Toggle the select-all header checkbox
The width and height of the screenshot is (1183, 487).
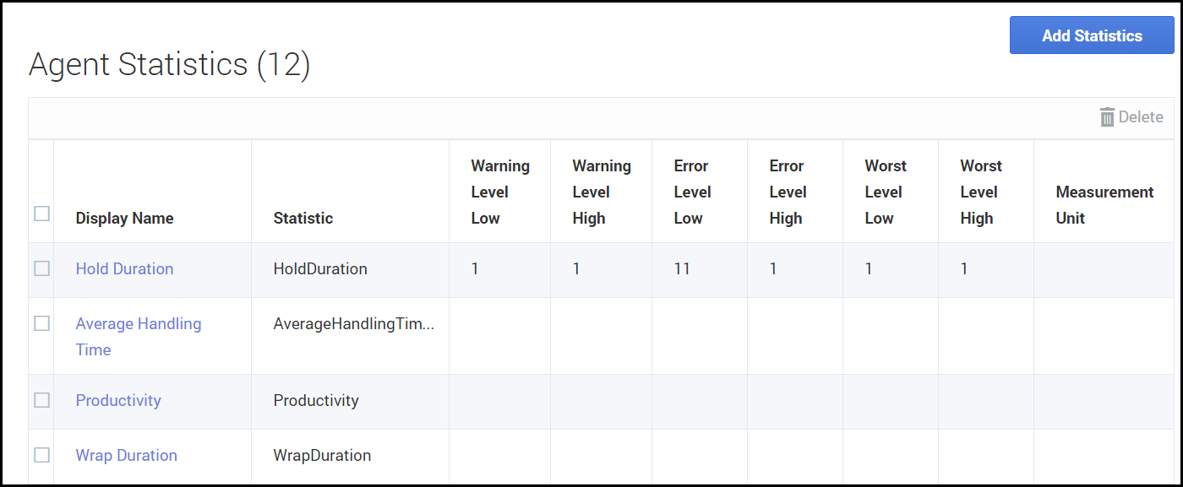41,214
